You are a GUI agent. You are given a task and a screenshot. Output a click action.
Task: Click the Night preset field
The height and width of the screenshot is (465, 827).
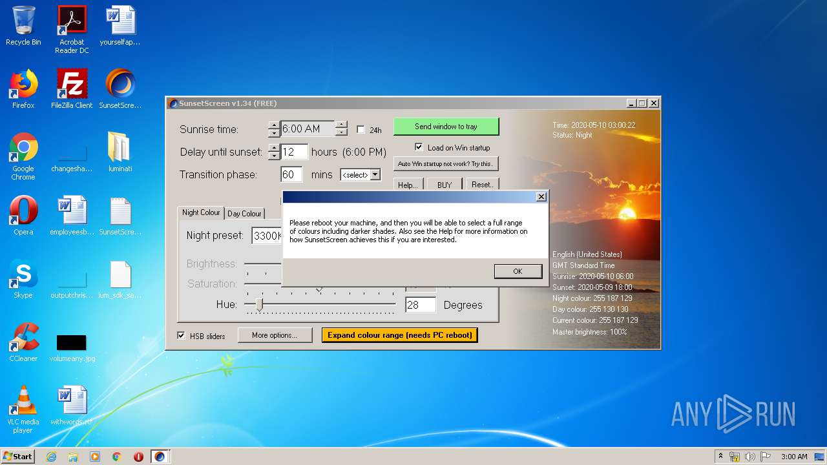click(x=267, y=236)
